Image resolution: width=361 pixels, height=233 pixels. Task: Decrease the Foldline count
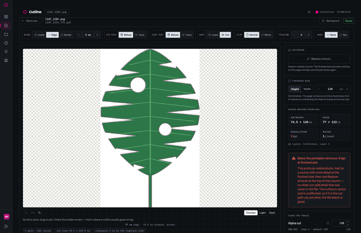[x=294, y=35]
